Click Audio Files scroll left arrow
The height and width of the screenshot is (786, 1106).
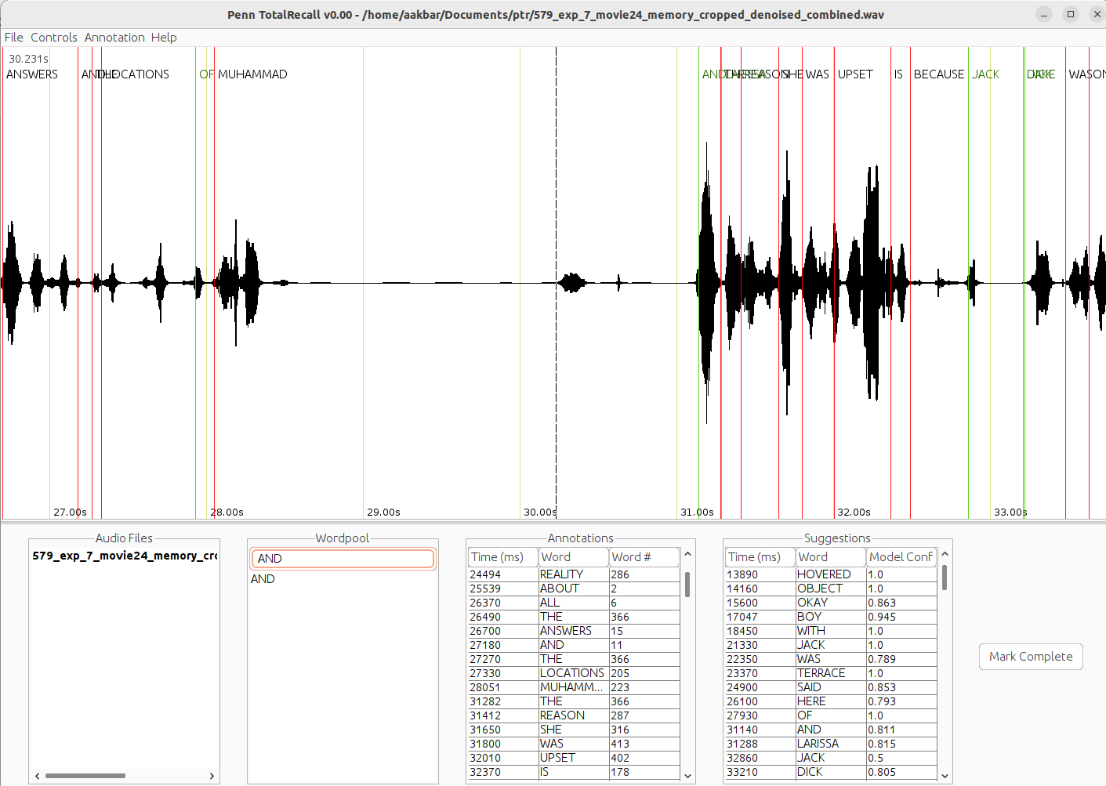coord(37,776)
